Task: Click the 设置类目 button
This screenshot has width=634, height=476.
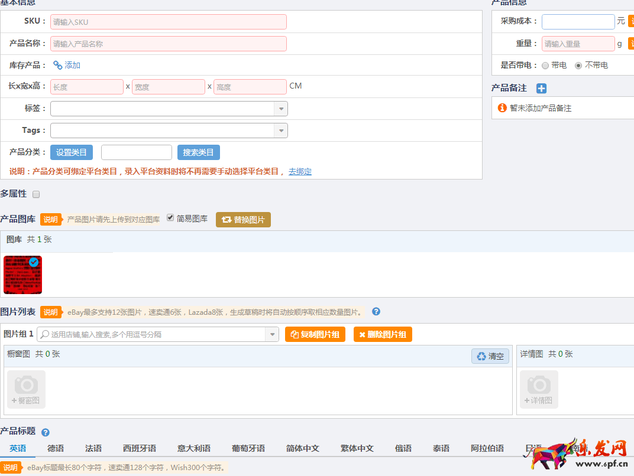Action: (x=71, y=152)
